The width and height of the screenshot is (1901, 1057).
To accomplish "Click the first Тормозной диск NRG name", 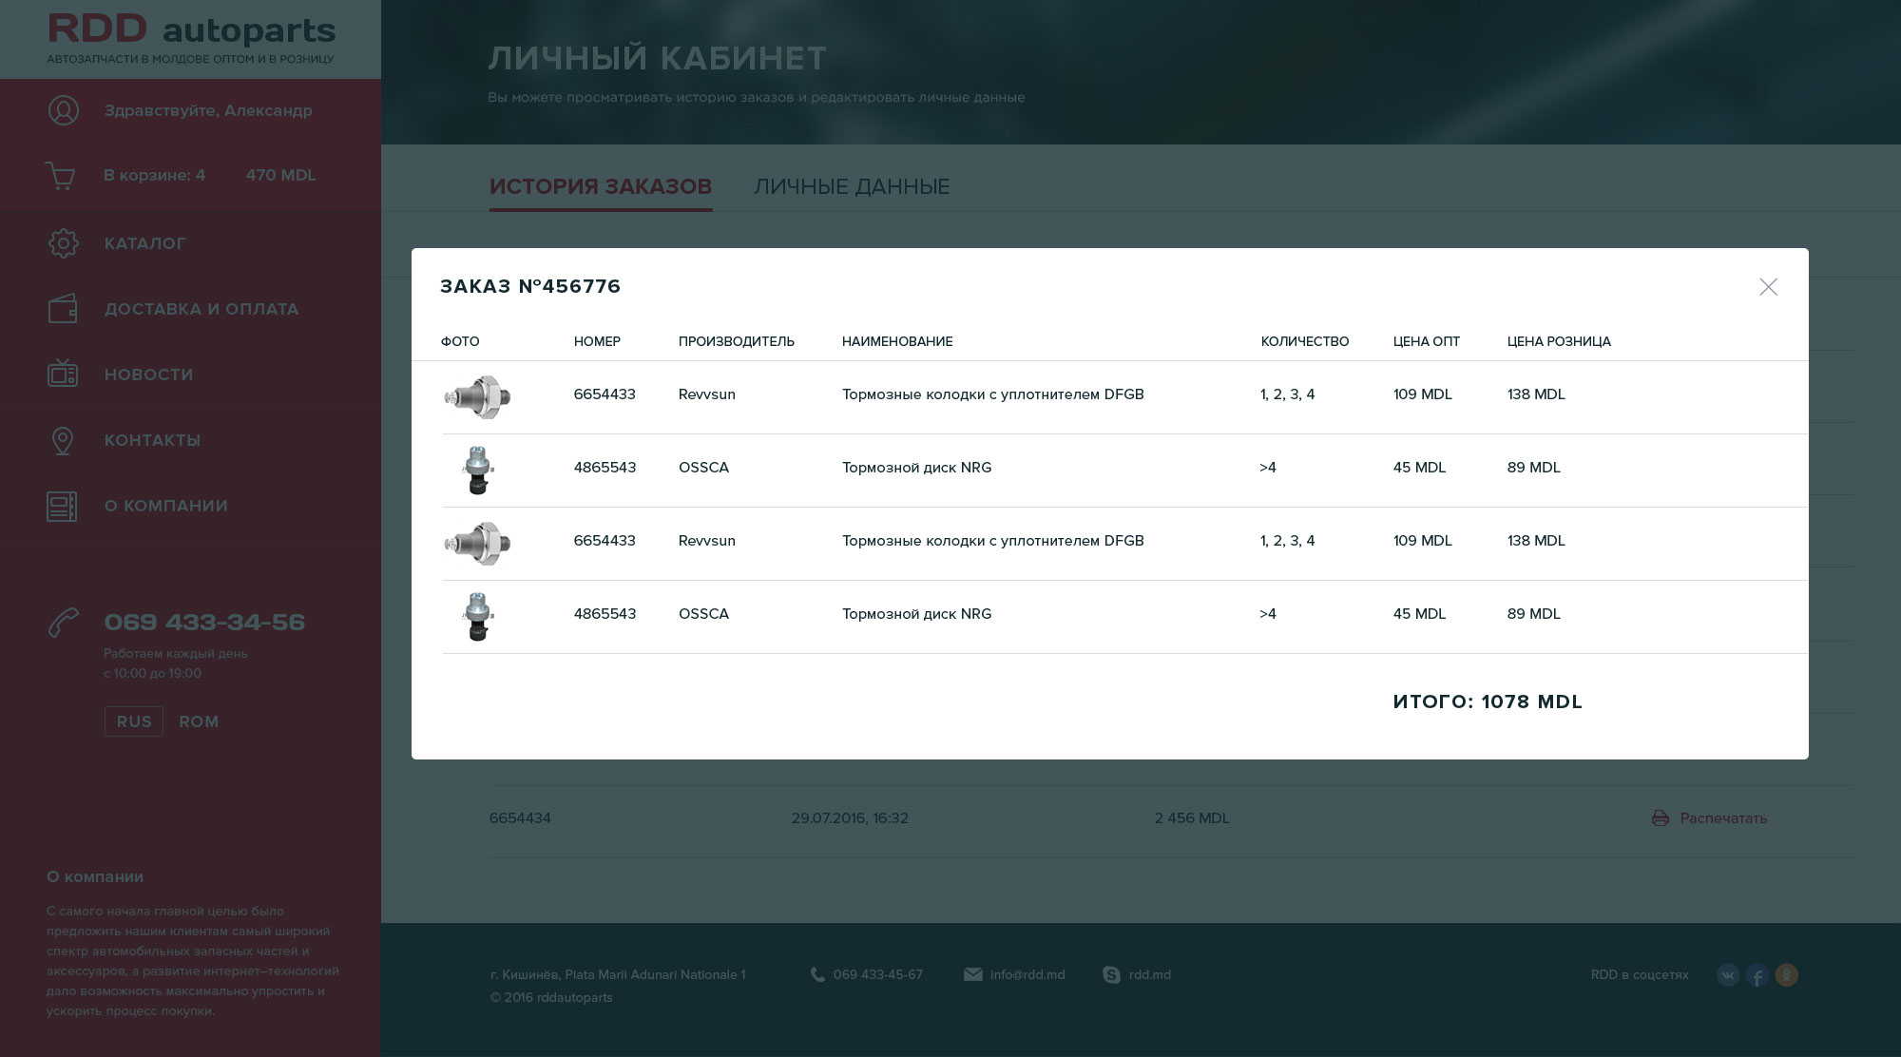I will click(x=917, y=468).
